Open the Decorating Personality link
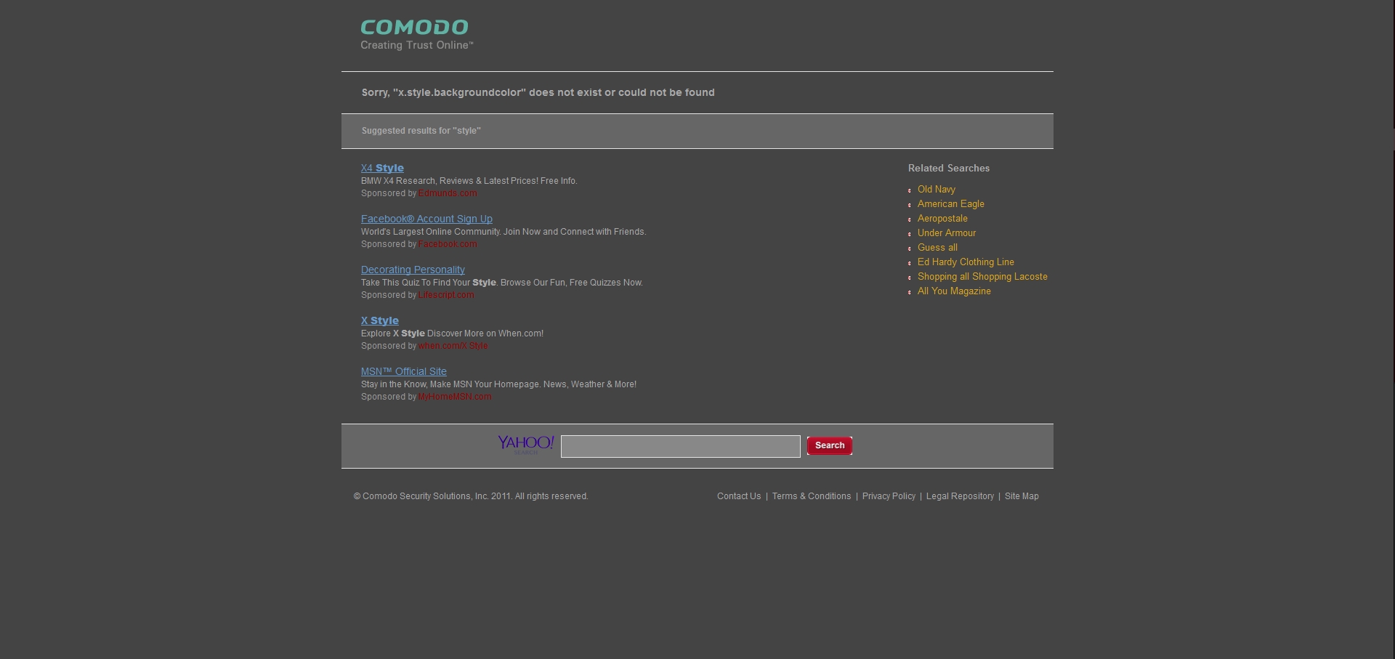 click(x=413, y=270)
